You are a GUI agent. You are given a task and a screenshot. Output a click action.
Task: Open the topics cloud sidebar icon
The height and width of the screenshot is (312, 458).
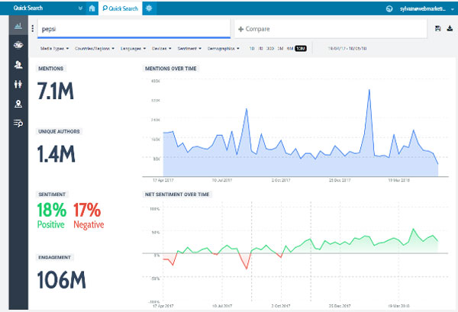click(18, 45)
